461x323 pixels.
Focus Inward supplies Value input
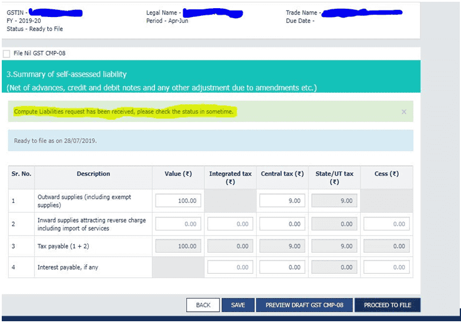pos(178,224)
